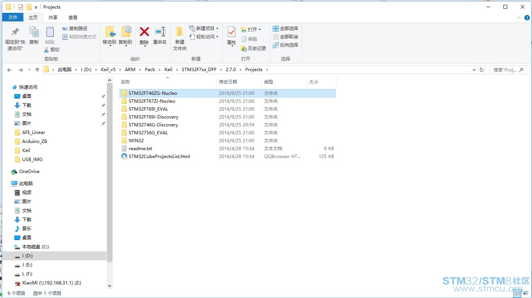
Task: Expand the Open (打开) dropdown arrow
Action: (x=260, y=30)
